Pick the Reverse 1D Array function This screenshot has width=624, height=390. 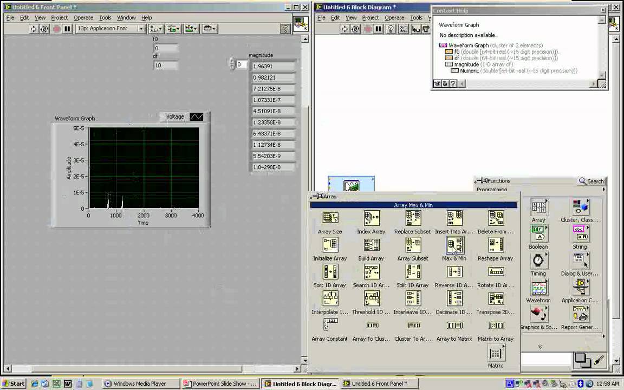(454, 272)
